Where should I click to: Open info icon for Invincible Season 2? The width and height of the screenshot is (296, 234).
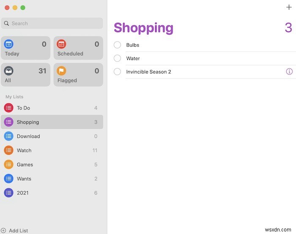(x=289, y=72)
